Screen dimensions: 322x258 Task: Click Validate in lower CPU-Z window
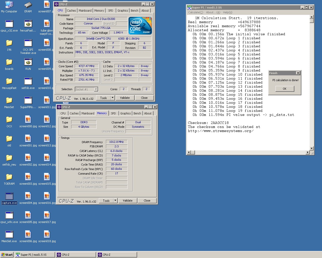(128, 201)
